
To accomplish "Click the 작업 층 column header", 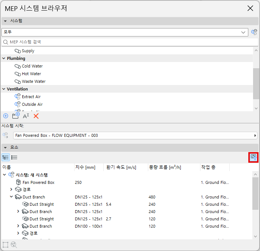I will [215, 167].
